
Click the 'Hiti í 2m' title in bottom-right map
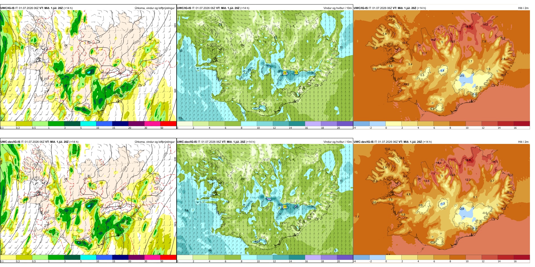523,142
